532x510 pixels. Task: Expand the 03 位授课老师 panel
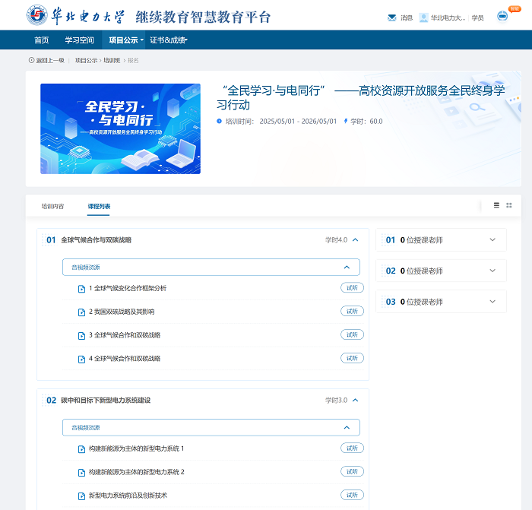pyautogui.click(x=492, y=302)
